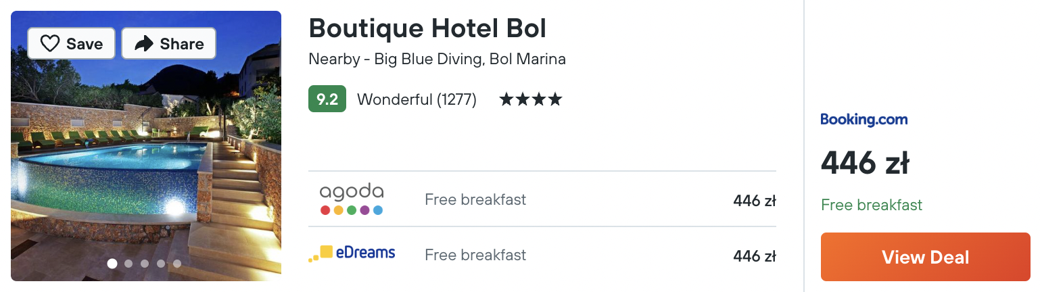This screenshot has height=292, width=1040.
Task: Select the fourth carousel dot
Action: [161, 264]
